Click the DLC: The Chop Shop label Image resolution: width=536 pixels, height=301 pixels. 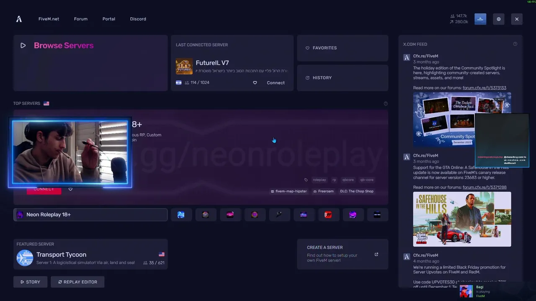pyautogui.click(x=357, y=191)
